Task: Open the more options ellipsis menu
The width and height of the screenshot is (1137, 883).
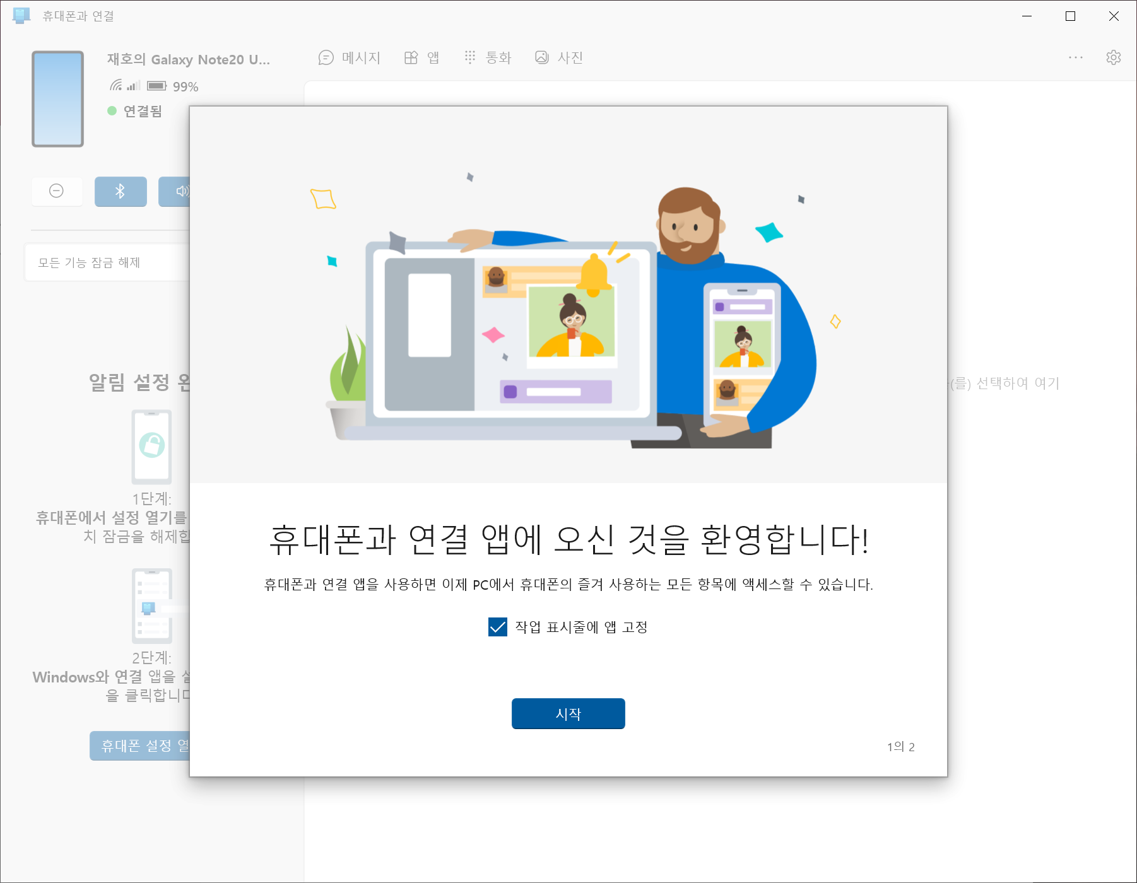Action: point(1076,57)
